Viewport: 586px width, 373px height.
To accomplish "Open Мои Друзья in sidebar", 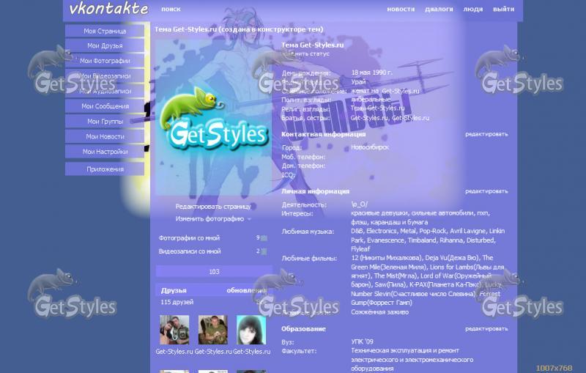I will click(105, 45).
